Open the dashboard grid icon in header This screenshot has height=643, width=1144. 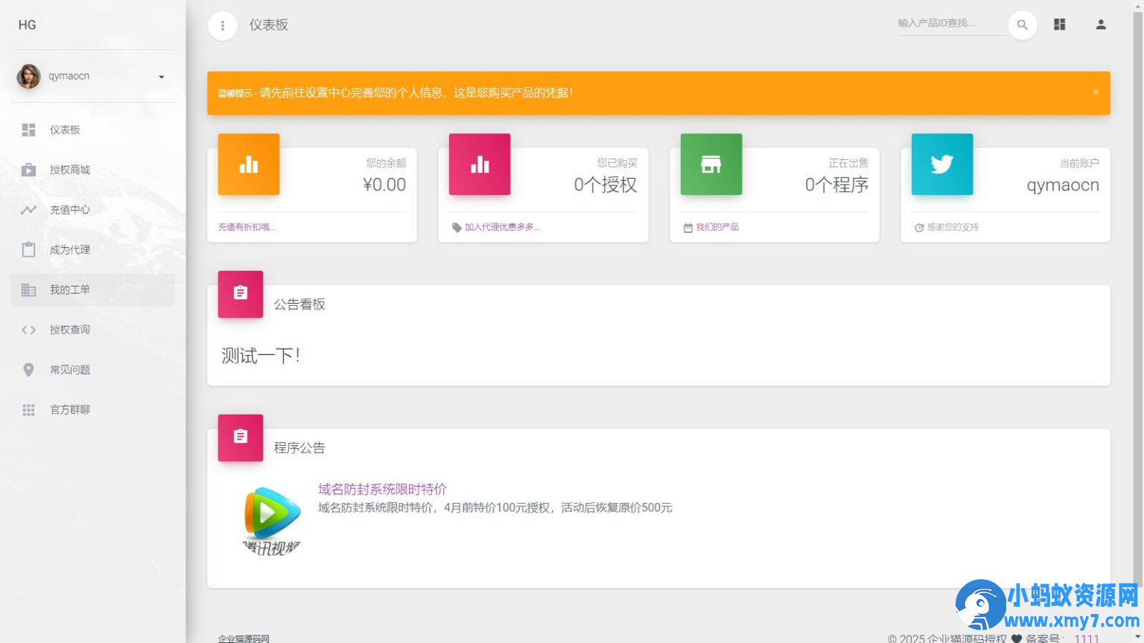pyautogui.click(x=1059, y=25)
